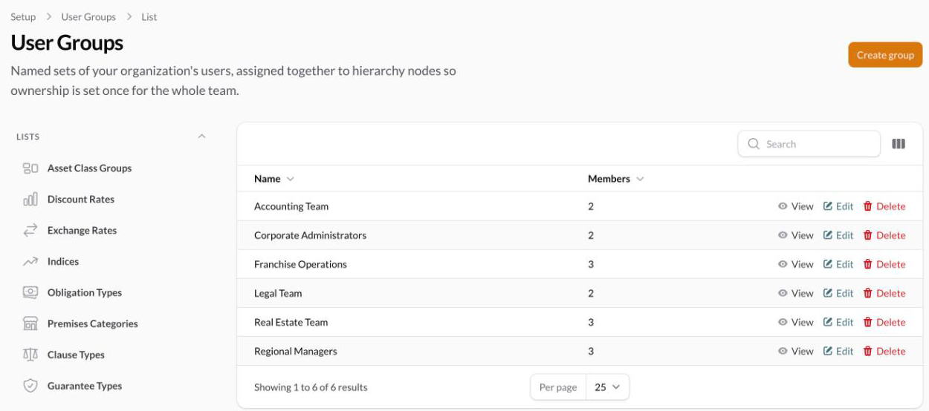The width and height of the screenshot is (929, 411).
Task: Click the Regional Managers name cell
Action: tap(295, 351)
